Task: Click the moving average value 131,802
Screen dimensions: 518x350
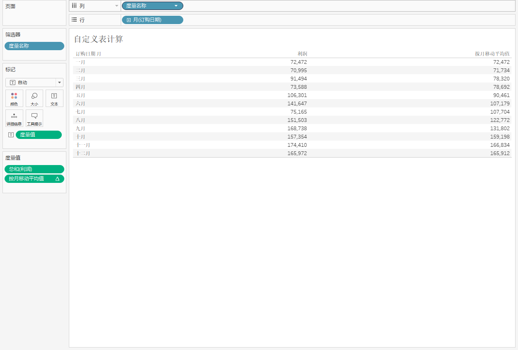Action: pos(500,129)
